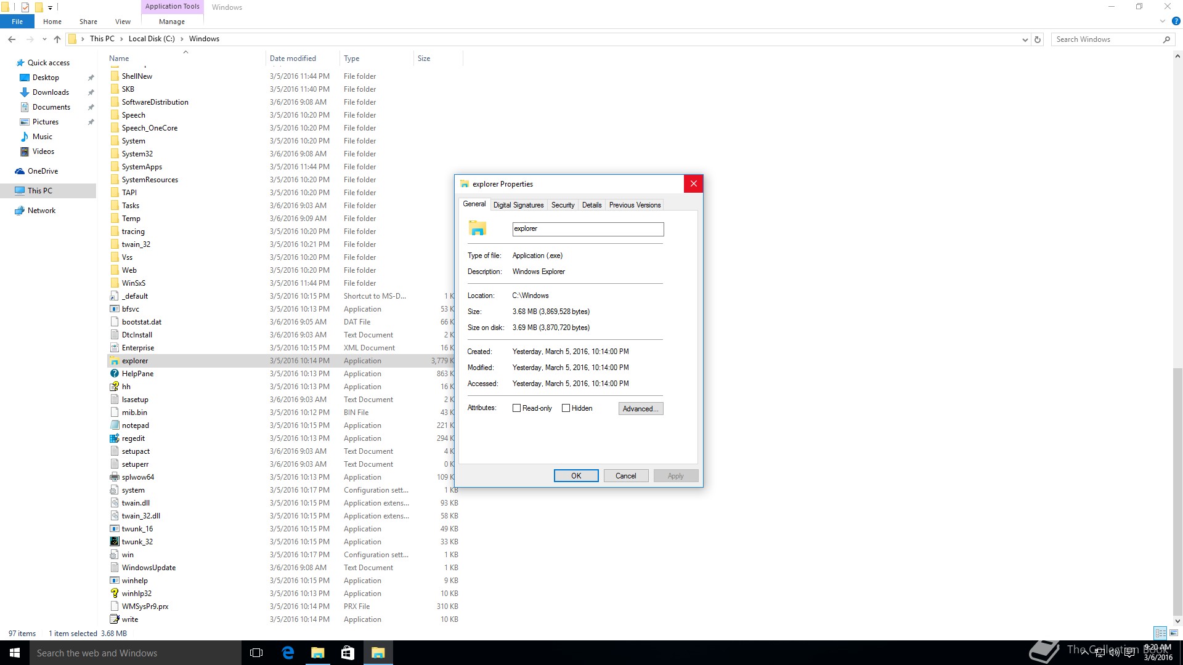Click the twunk_32 application icon
This screenshot has width=1183, height=665.
(x=114, y=542)
